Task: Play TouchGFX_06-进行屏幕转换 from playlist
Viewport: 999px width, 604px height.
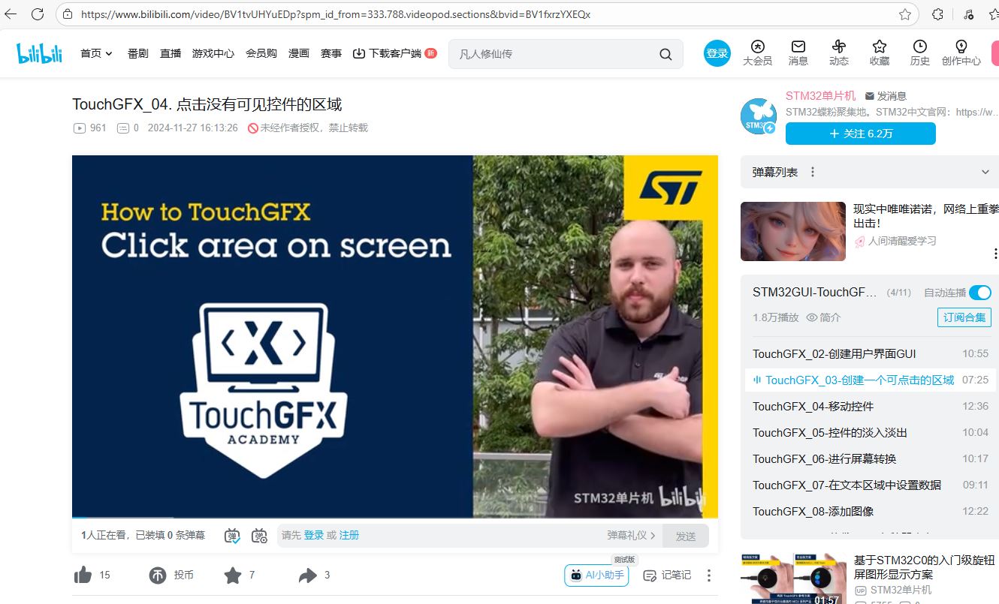Action: (871, 459)
